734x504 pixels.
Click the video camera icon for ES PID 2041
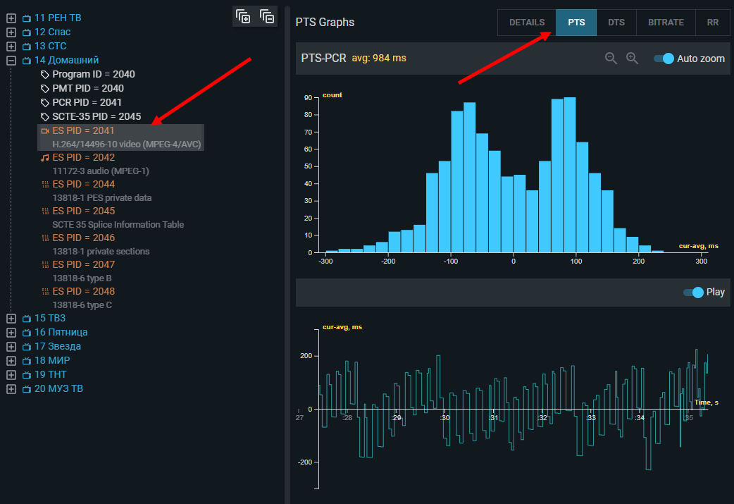coord(45,131)
